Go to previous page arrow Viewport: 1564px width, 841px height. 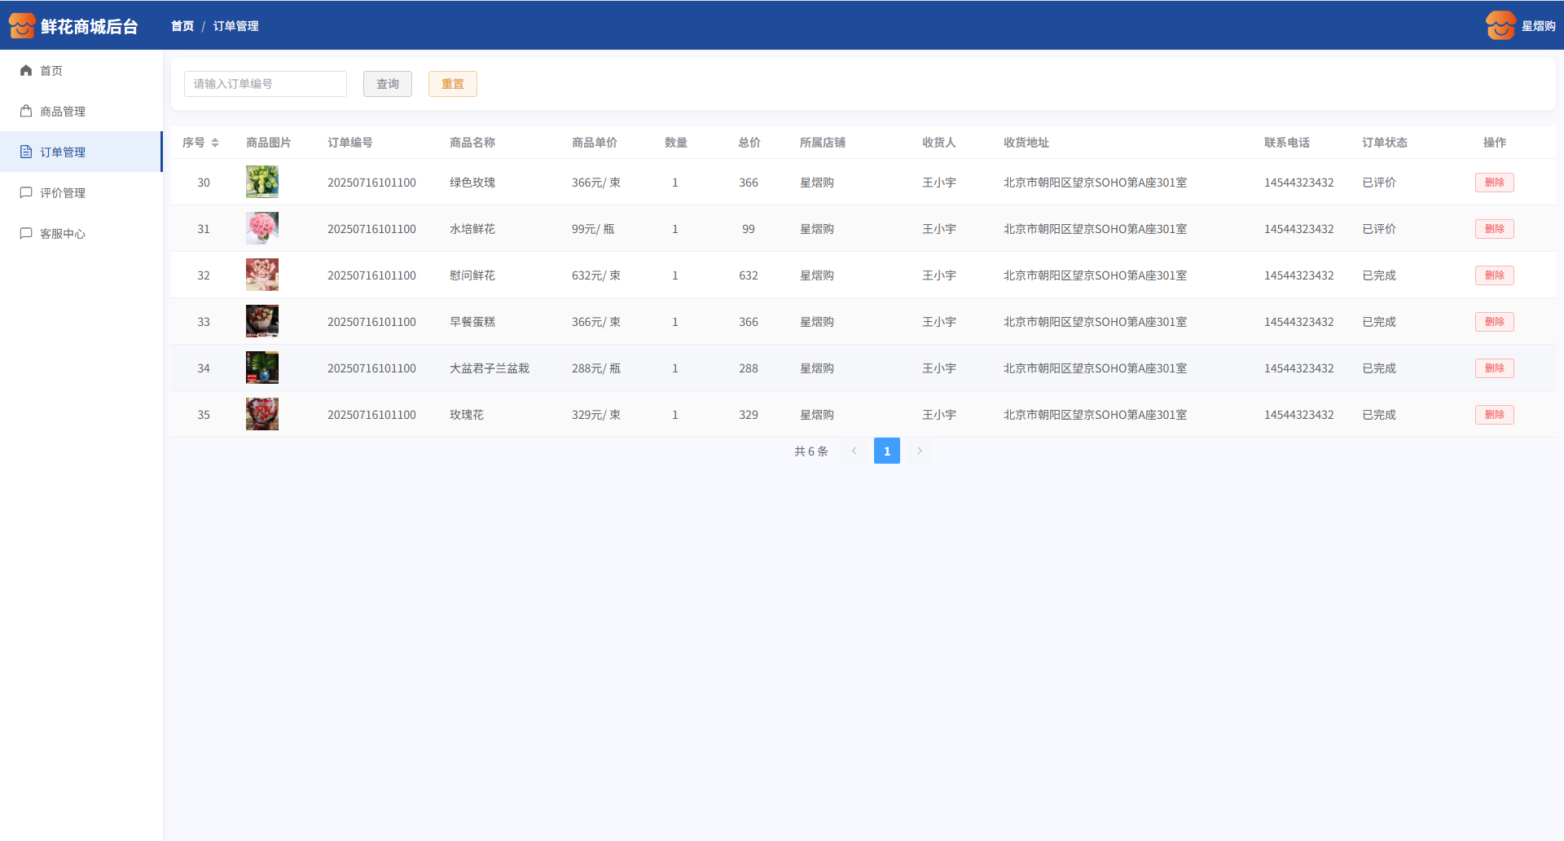point(854,451)
